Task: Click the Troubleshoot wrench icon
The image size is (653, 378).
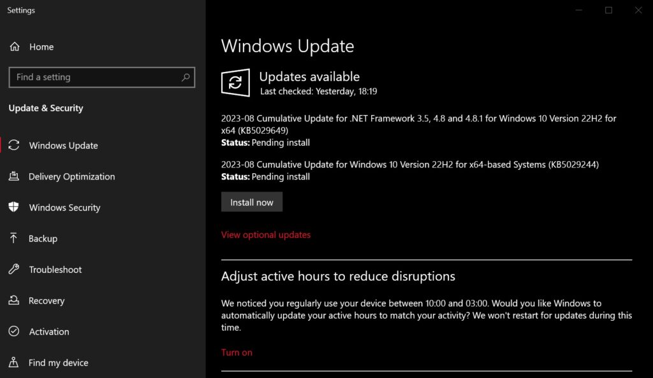Action: [x=14, y=269]
